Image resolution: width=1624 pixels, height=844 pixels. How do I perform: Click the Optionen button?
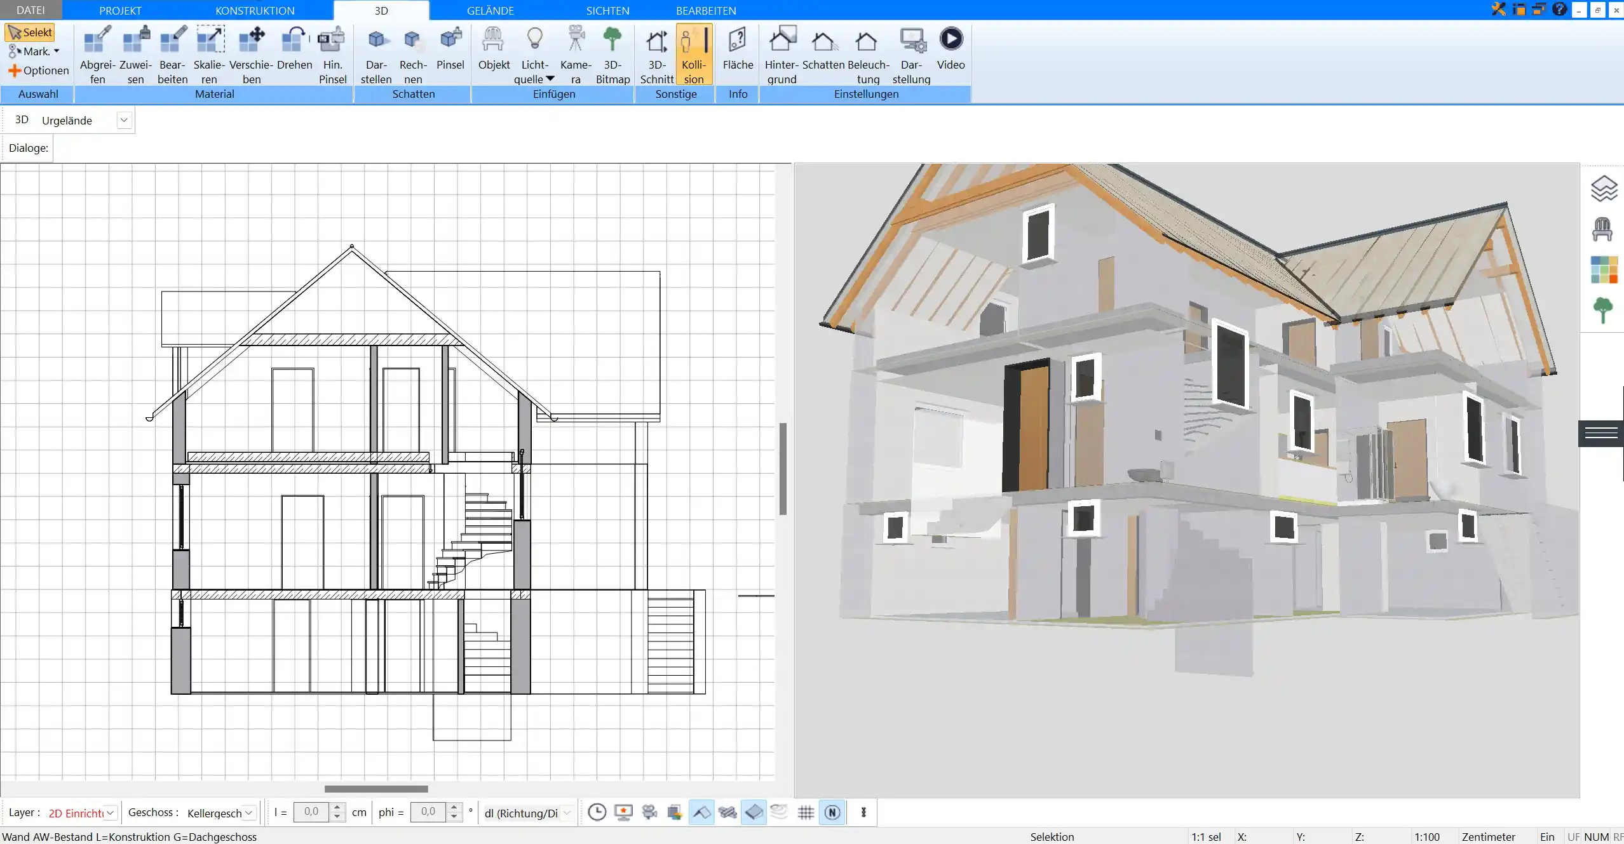[39, 70]
